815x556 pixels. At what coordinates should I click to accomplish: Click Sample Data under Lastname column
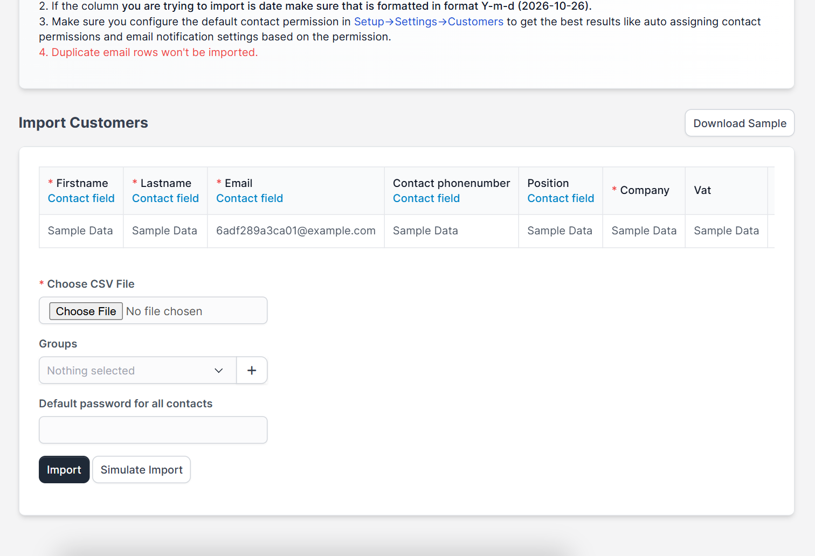164,231
